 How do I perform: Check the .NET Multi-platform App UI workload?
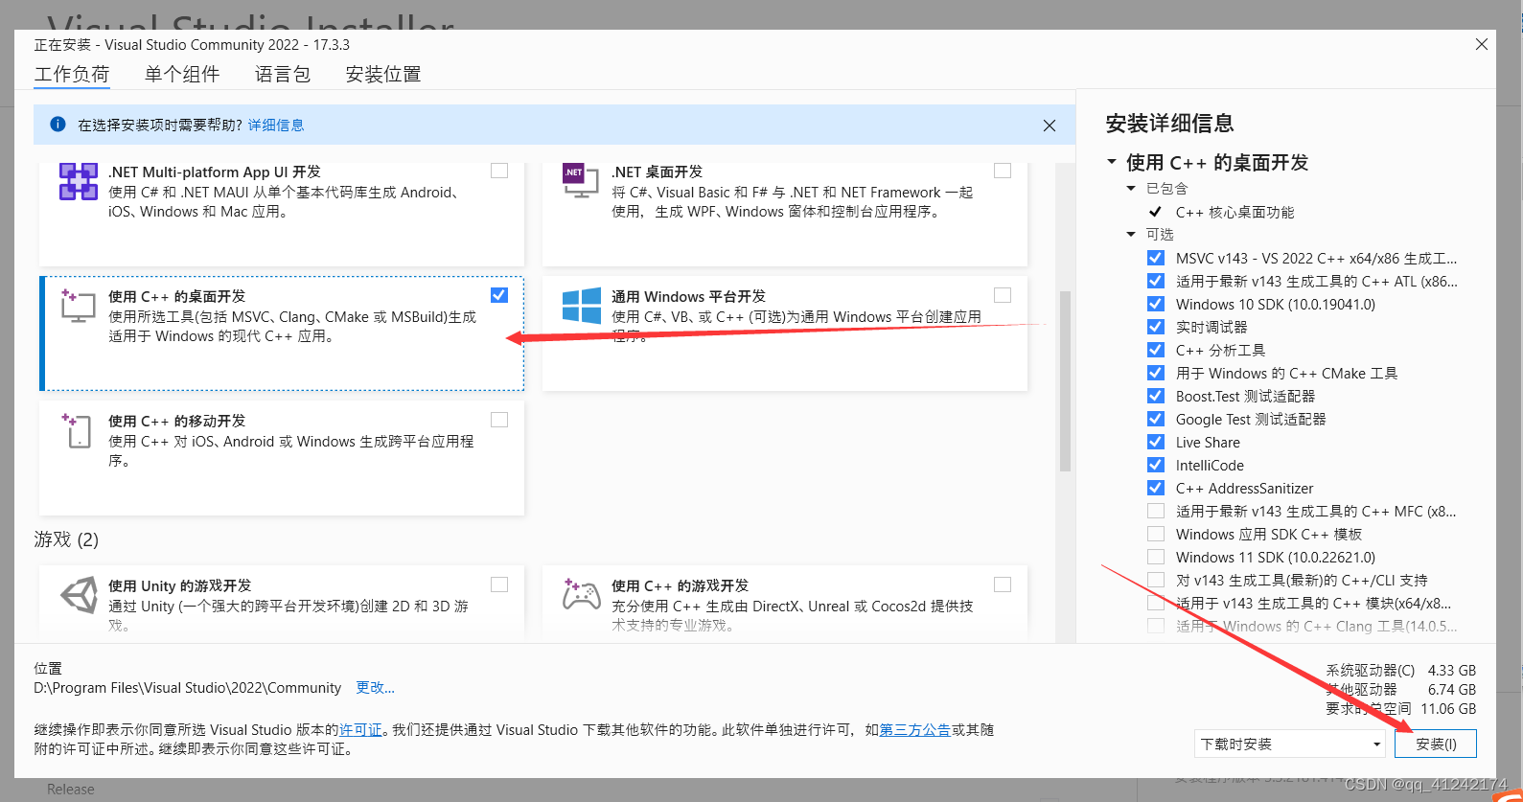(x=499, y=171)
